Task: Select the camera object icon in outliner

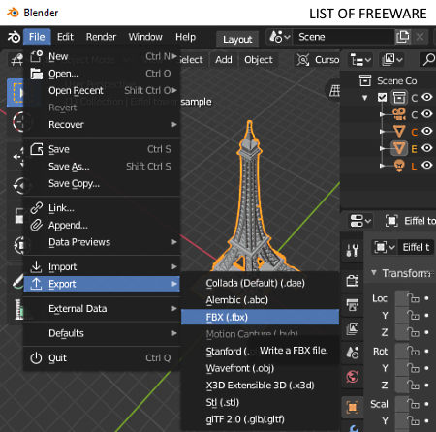Action: click(x=399, y=113)
